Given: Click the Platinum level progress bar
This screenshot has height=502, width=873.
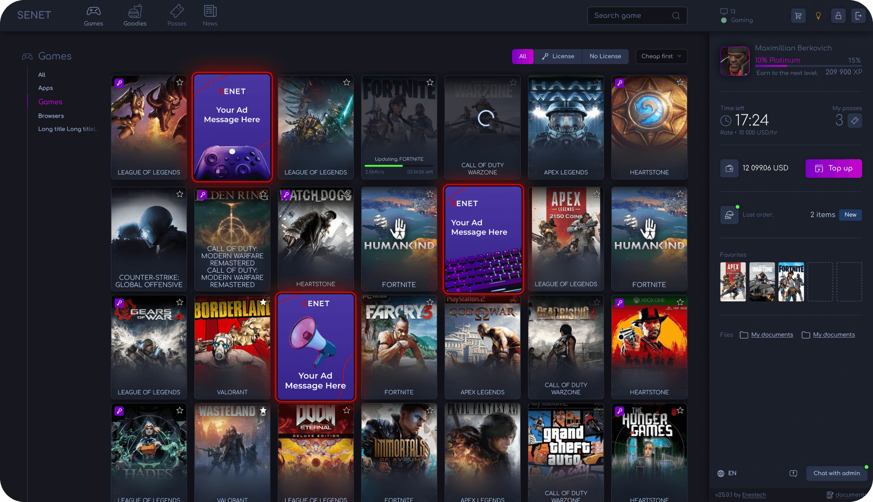Looking at the screenshot, I should coord(808,66).
